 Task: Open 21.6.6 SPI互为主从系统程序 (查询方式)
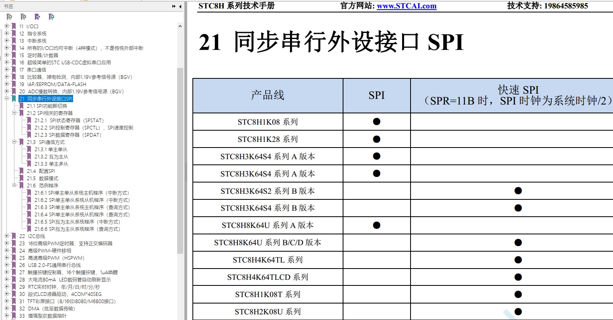78,229
